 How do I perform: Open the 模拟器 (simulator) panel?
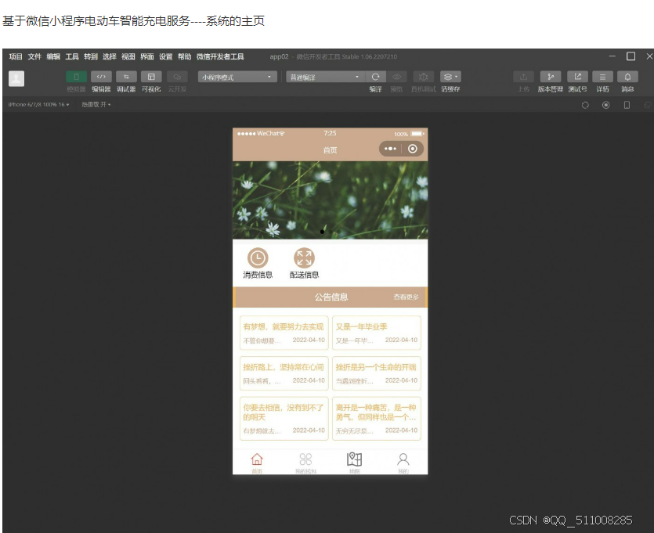[75, 77]
